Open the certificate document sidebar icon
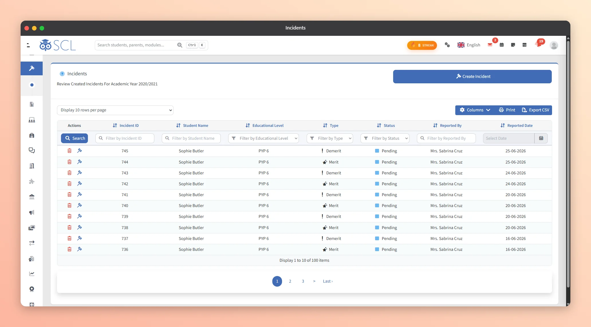Image resolution: width=591 pixels, height=327 pixels. tap(32, 259)
